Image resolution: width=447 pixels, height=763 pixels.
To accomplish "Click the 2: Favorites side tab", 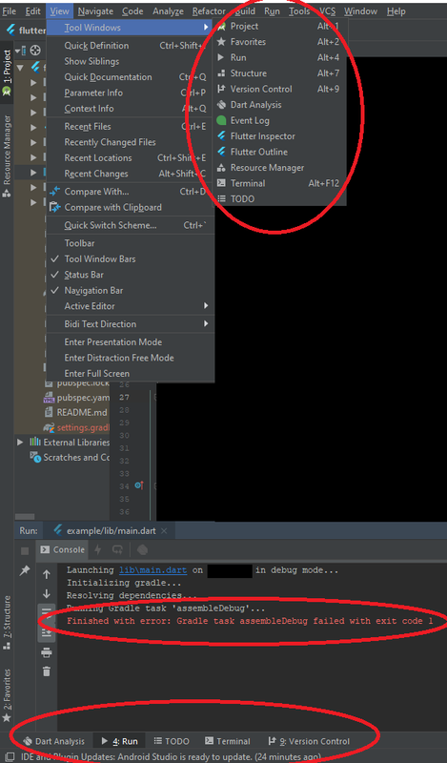I will coord(7,696).
